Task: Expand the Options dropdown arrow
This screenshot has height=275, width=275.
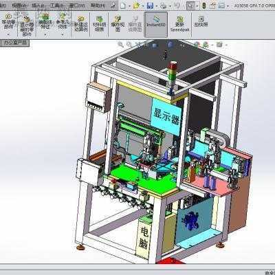Action: [228, 5]
